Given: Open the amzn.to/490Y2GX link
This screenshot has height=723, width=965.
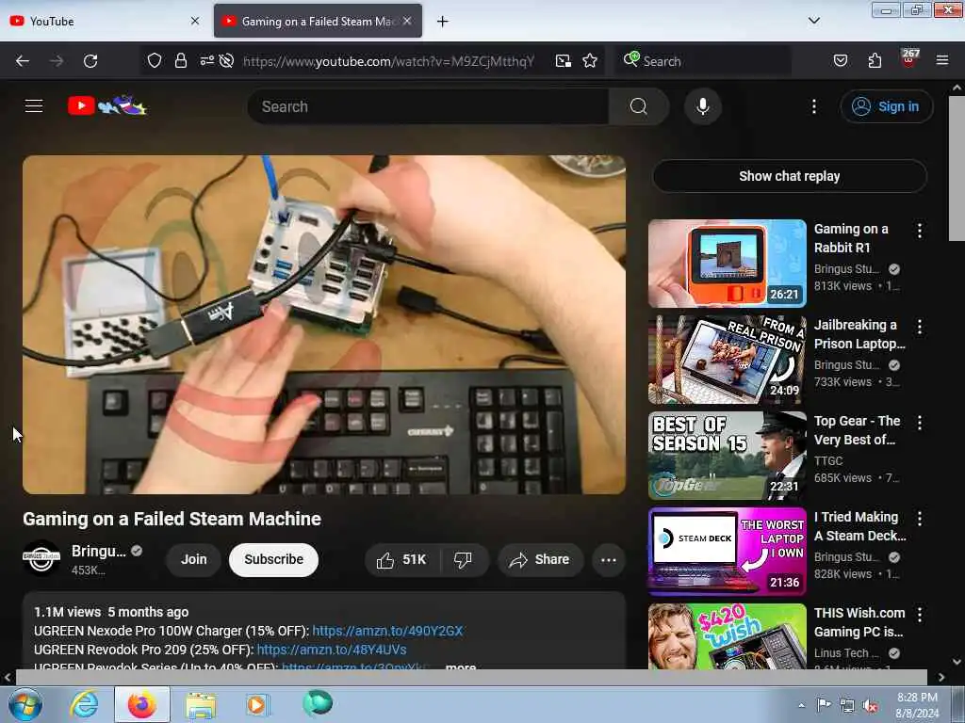Looking at the screenshot, I should (387, 631).
